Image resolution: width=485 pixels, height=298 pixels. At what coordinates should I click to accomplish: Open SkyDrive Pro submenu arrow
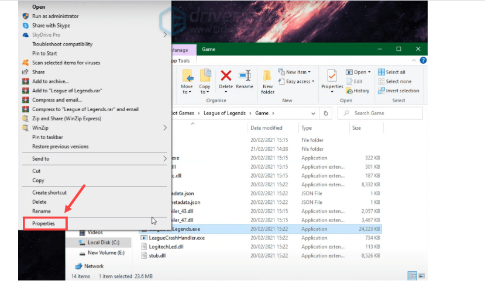(x=165, y=35)
